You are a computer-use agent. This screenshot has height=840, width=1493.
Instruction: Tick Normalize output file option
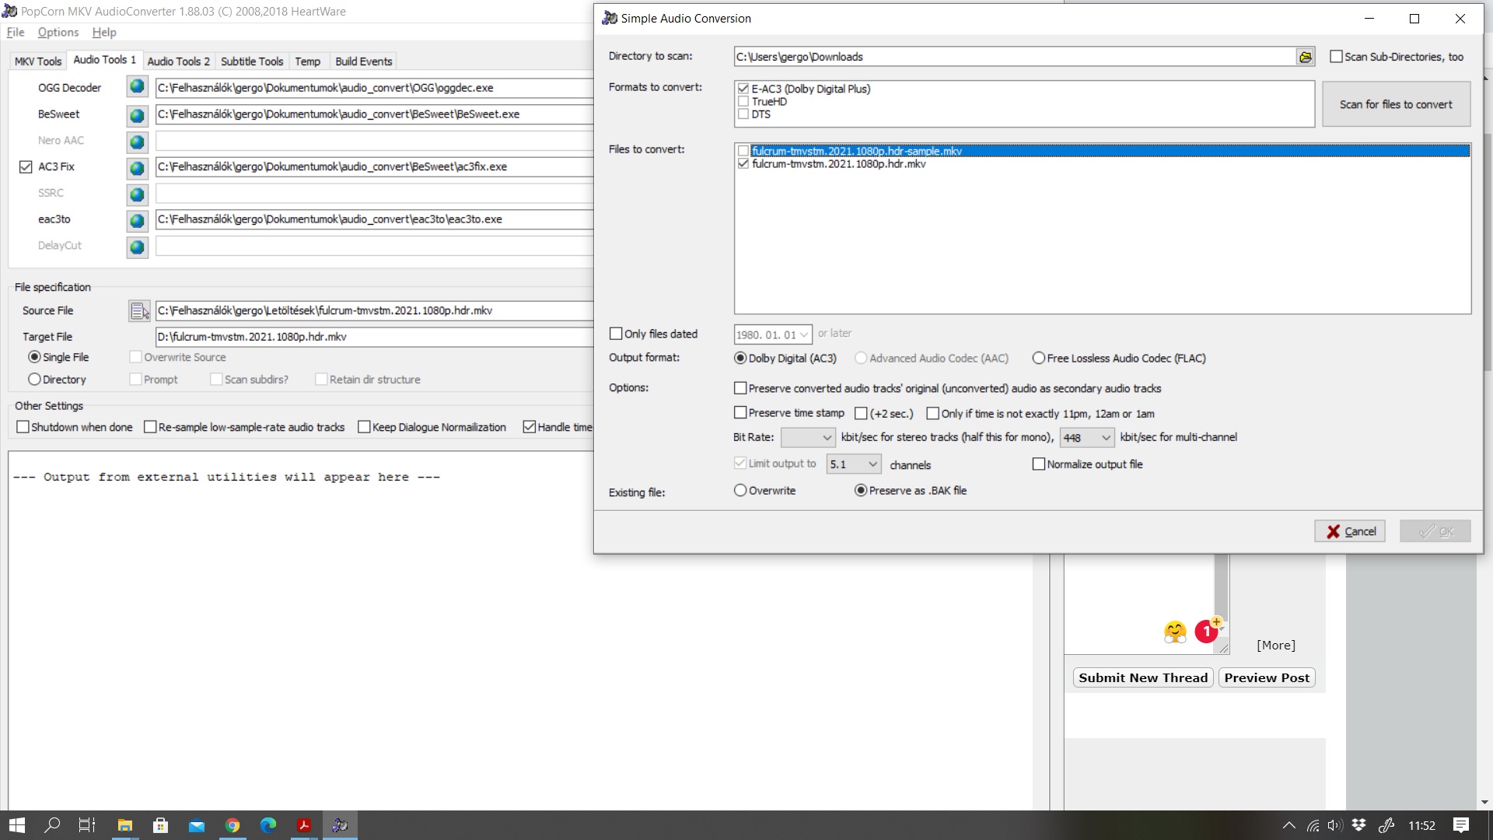(1038, 464)
